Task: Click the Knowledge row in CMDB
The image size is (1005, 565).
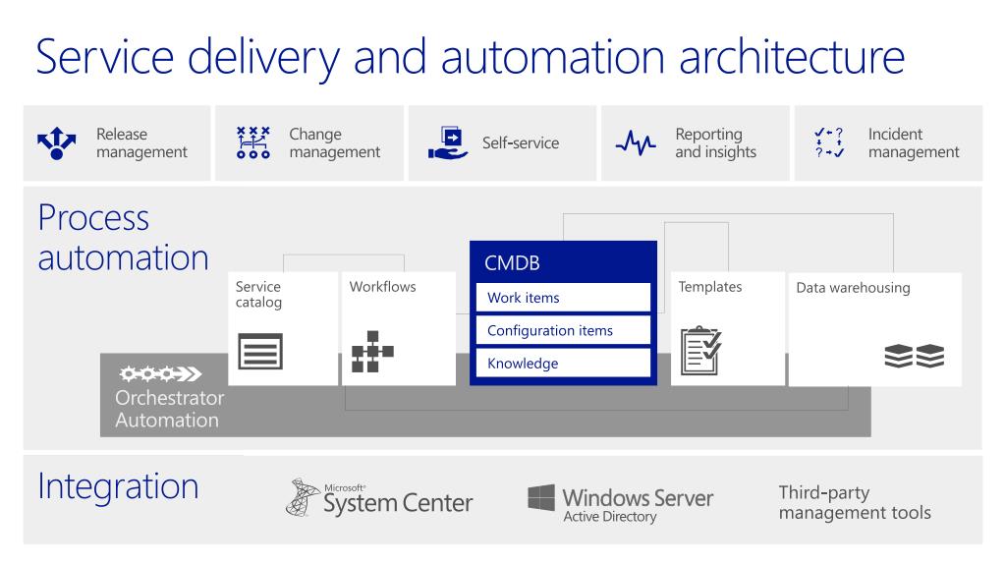Action: pos(563,363)
